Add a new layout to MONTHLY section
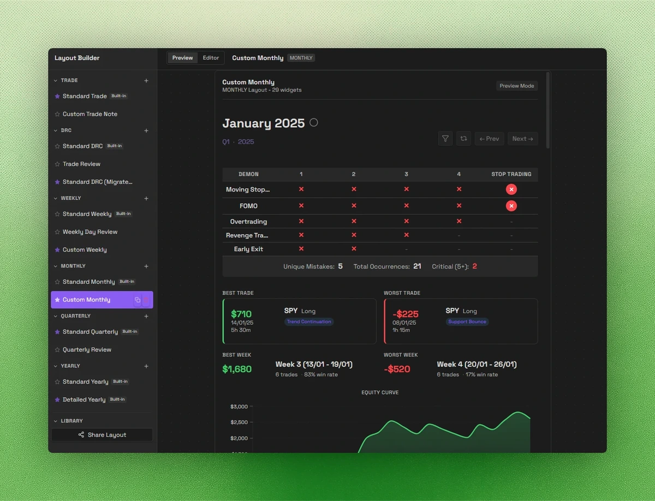Screen dimensions: 655x501 pos(146,266)
